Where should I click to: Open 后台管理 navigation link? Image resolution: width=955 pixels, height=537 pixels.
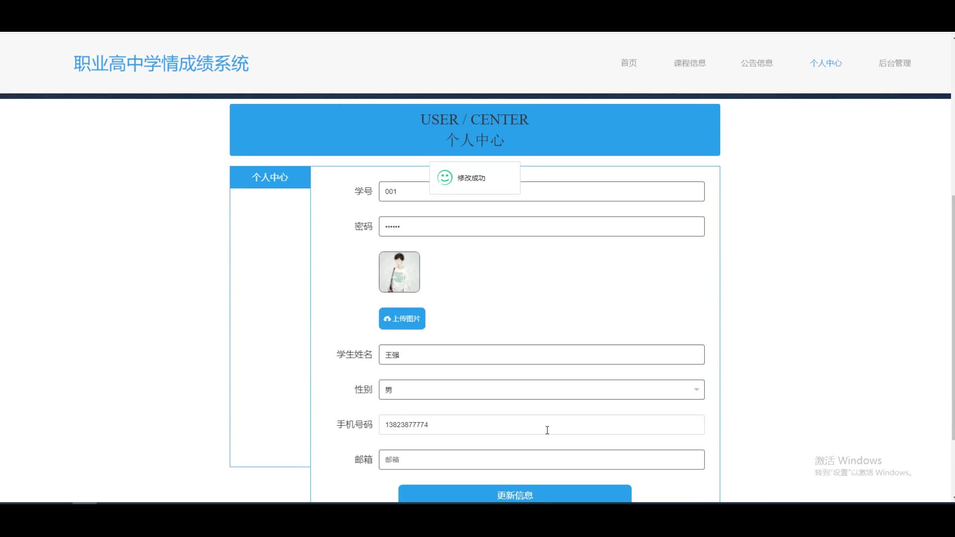894,63
